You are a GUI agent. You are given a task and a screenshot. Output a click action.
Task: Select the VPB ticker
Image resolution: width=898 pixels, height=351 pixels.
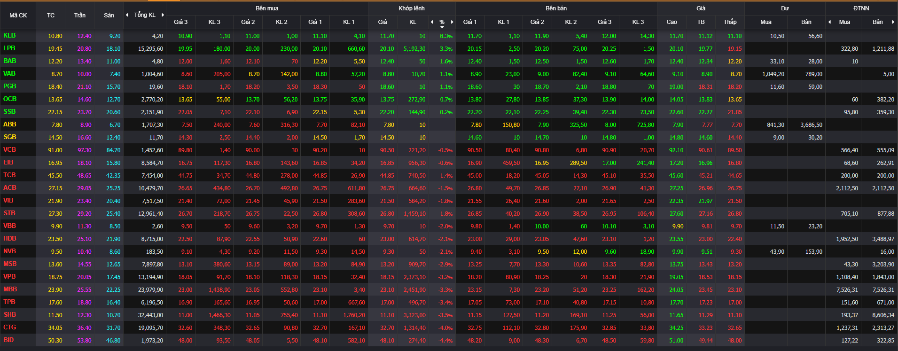pos(9,276)
